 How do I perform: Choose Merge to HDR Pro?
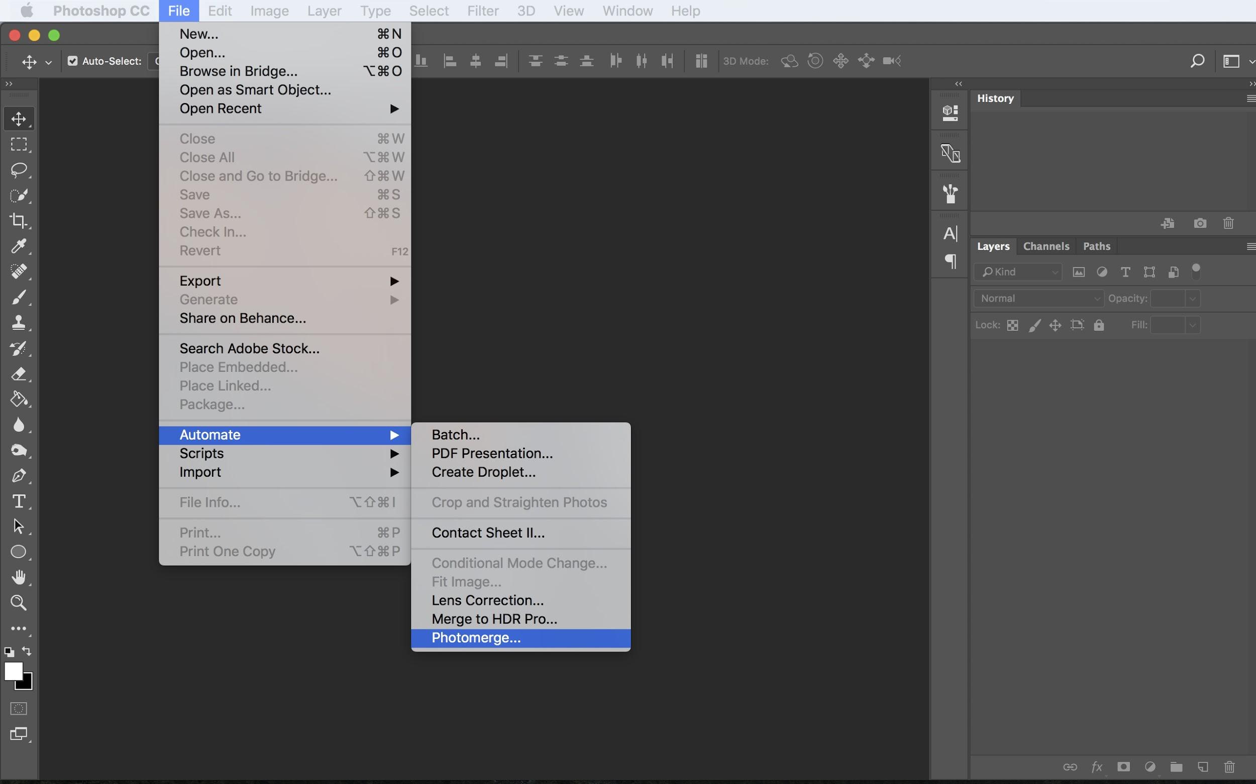click(520, 619)
